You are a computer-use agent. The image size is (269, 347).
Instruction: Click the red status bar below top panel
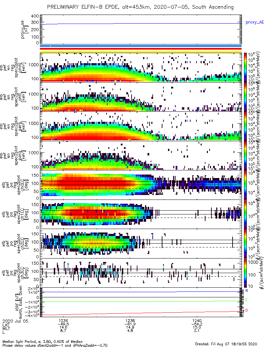[x=141, y=49]
